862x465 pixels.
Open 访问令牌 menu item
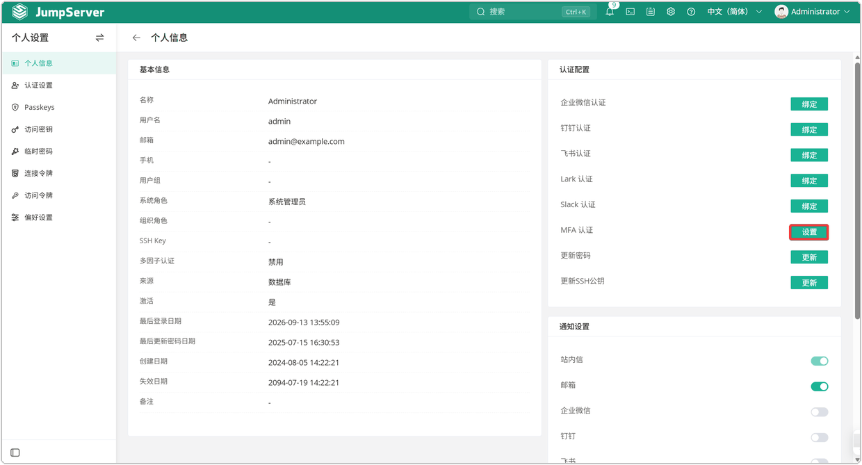point(59,196)
